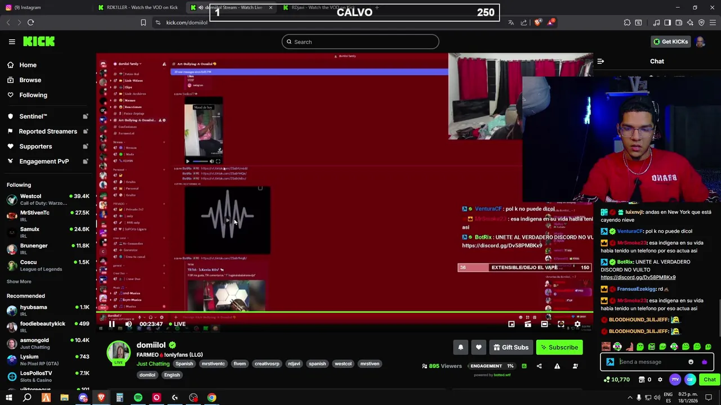721x405 pixels.
Task: Click the 7TV chat button
Action: (x=675, y=380)
